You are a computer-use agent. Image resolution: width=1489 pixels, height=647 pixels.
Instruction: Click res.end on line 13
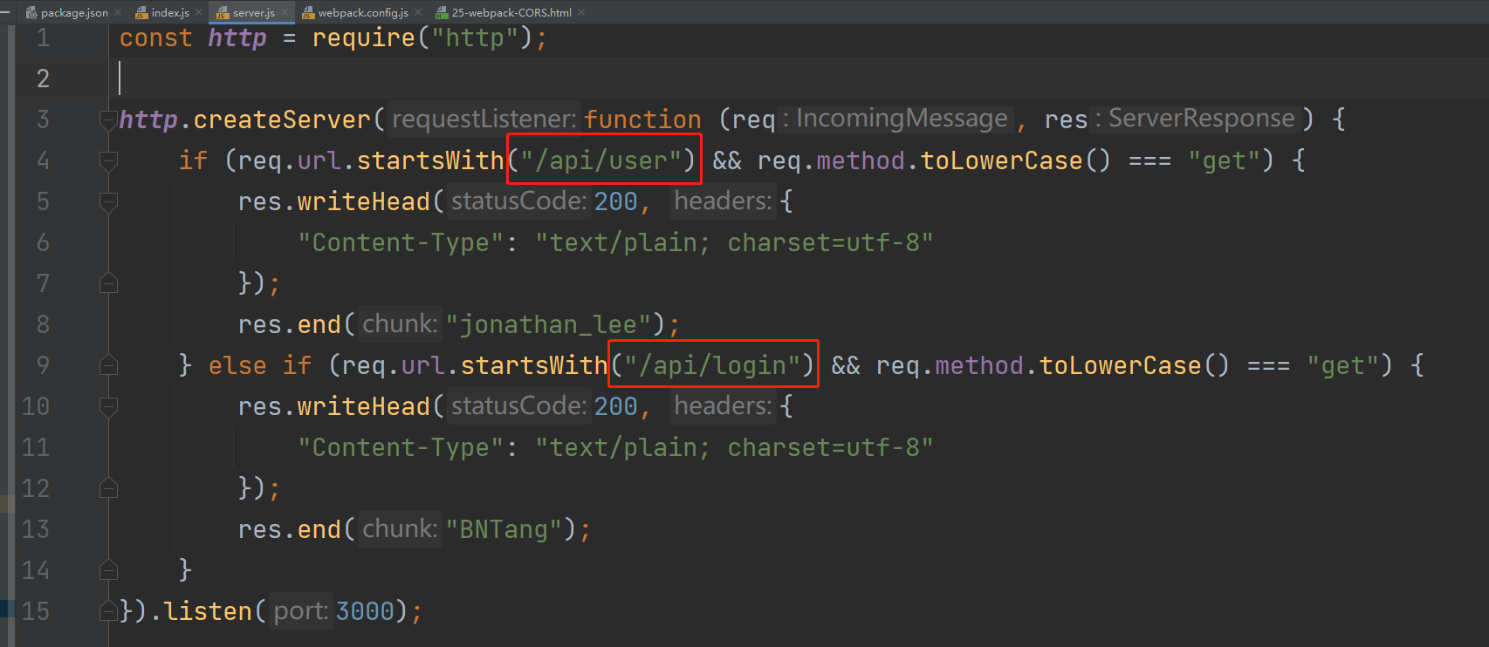[x=290, y=529]
